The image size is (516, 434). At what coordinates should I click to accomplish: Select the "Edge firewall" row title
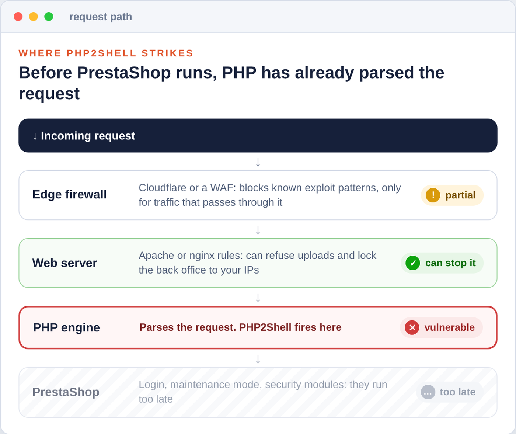(70, 194)
